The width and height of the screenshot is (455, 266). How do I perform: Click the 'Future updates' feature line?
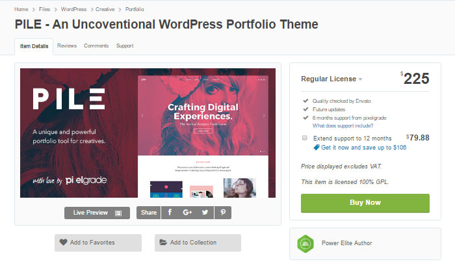[x=329, y=109]
